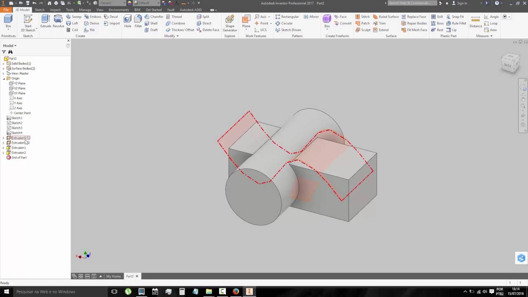The image size is (528, 297).
Task: Pick the Coil tool
Action: [x=72, y=30]
